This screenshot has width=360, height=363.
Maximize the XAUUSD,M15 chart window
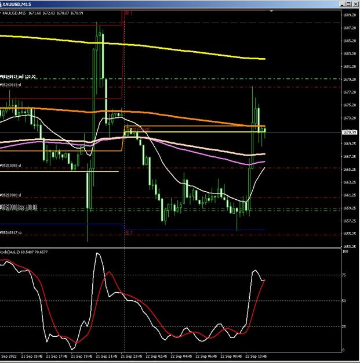348,4
